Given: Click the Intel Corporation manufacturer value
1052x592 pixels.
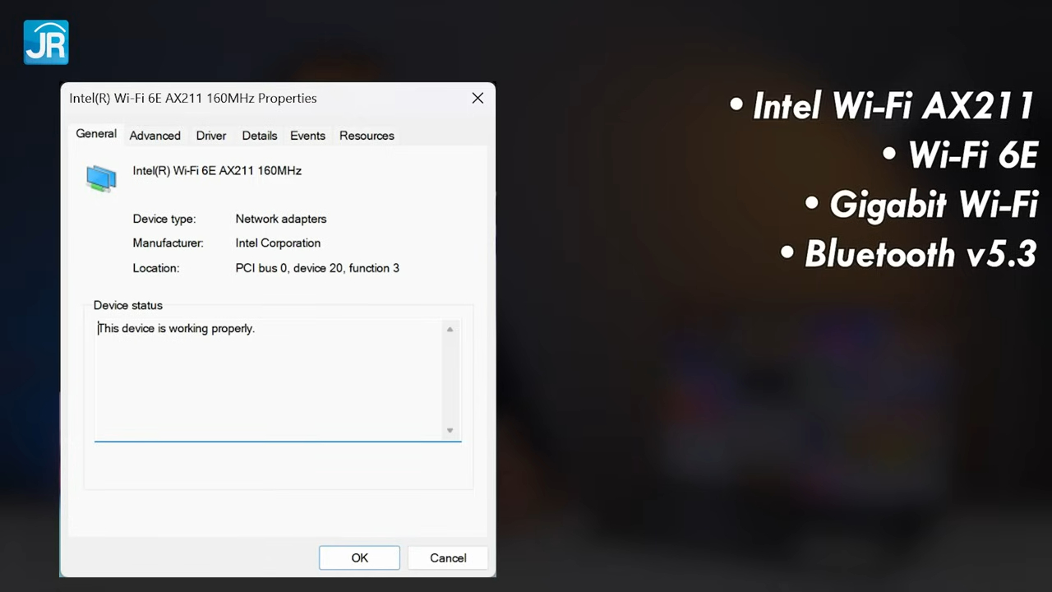Looking at the screenshot, I should [278, 243].
